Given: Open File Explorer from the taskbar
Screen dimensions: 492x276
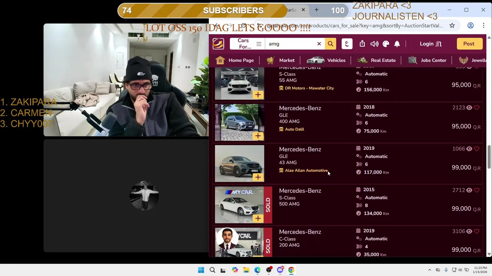Looking at the screenshot, I should pos(246,270).
